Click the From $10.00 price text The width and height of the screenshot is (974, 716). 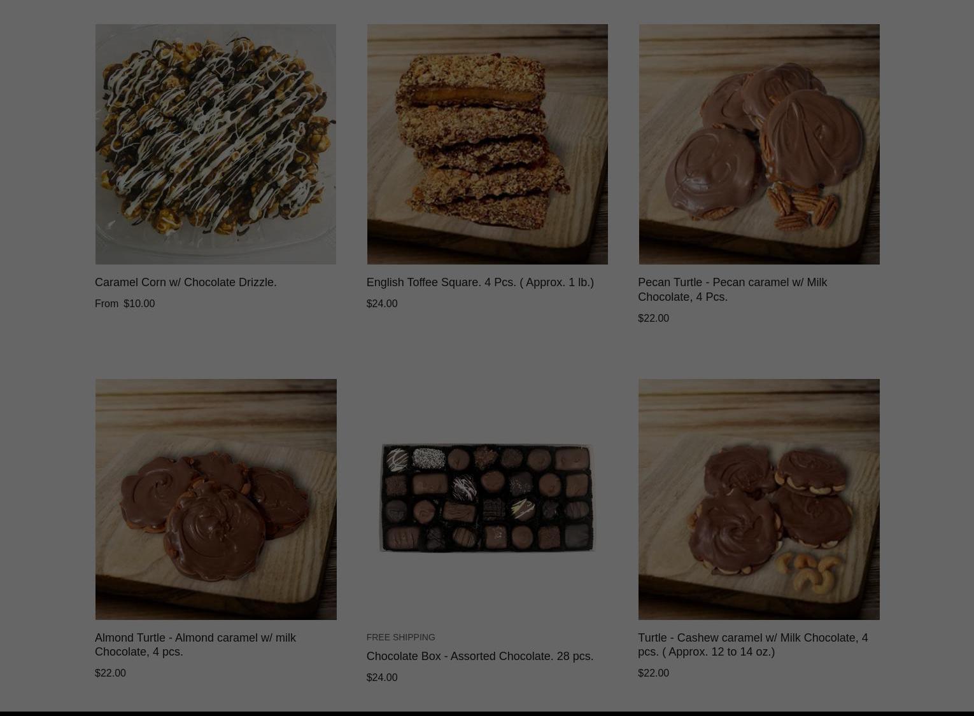pyautogui.click(x=125, y=304)
